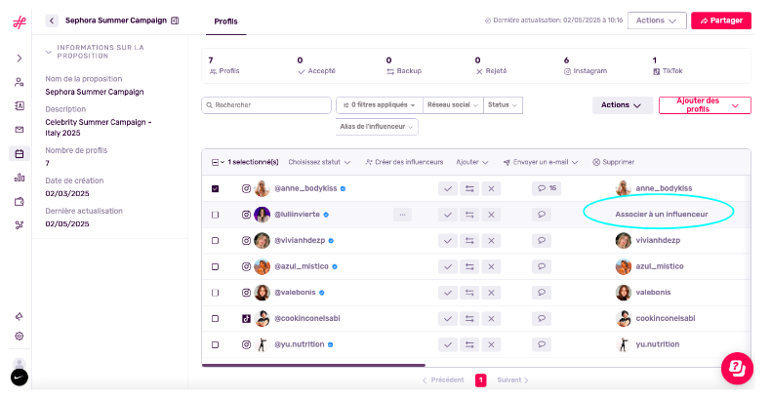771x399 pixels.
Task: Open the Alias de l'influenceur filter
Action: coord(377,127)
